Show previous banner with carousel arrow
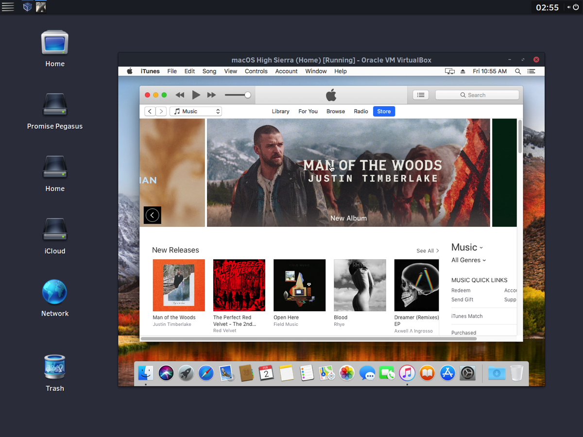The width and height of the screenshot is (583, 437). (x=153, y=215)
